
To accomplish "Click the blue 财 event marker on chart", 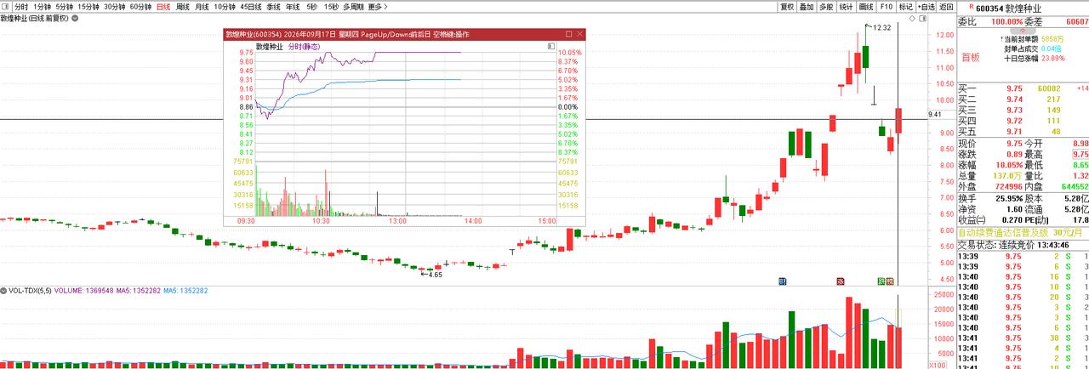I will point(783,280).
